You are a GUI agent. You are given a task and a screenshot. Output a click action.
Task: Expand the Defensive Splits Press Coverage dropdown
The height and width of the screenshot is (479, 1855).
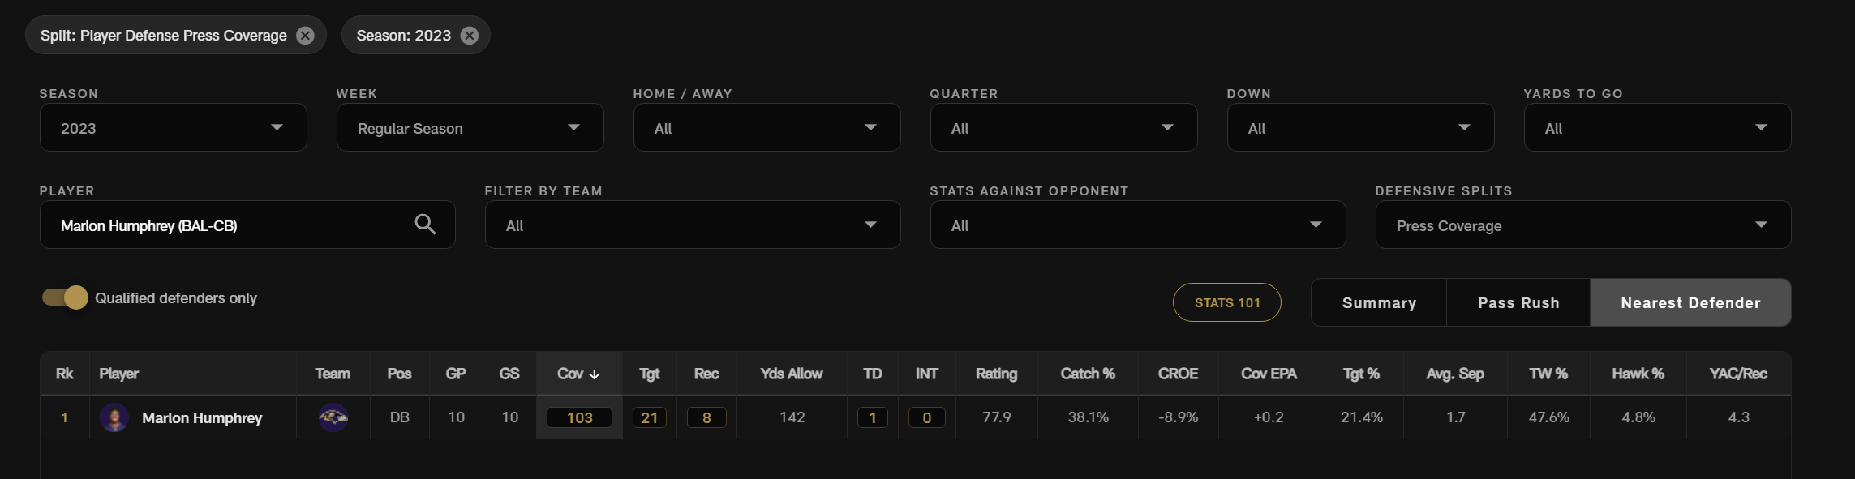point(1583,225)
